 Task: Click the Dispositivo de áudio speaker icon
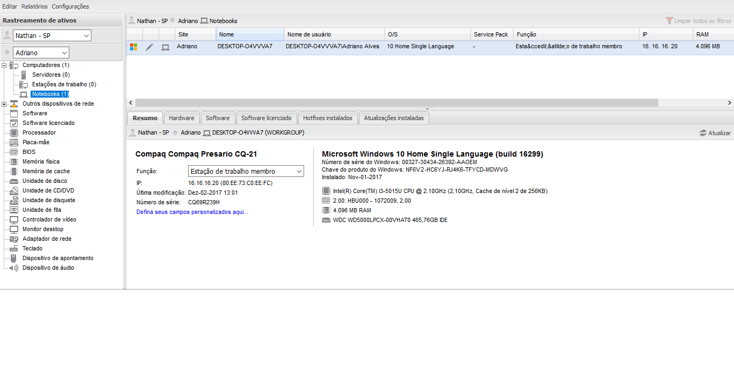pos(14,268)
